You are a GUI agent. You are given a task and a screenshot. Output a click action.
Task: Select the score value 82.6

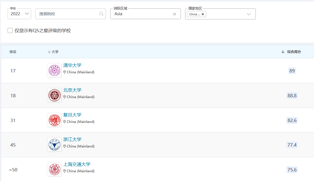(292, 120)
